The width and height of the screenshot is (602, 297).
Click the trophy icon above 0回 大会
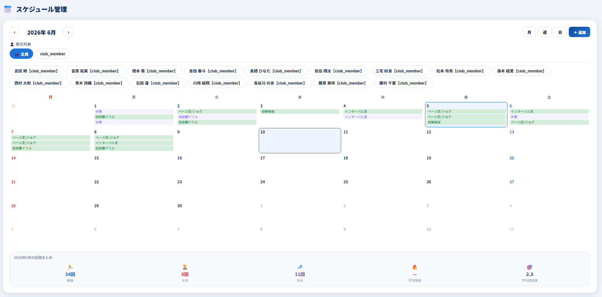185,267
